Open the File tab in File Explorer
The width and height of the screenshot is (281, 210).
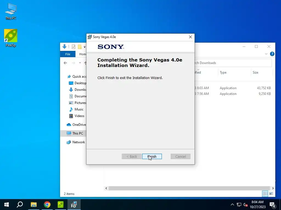(x=68, y=54)
